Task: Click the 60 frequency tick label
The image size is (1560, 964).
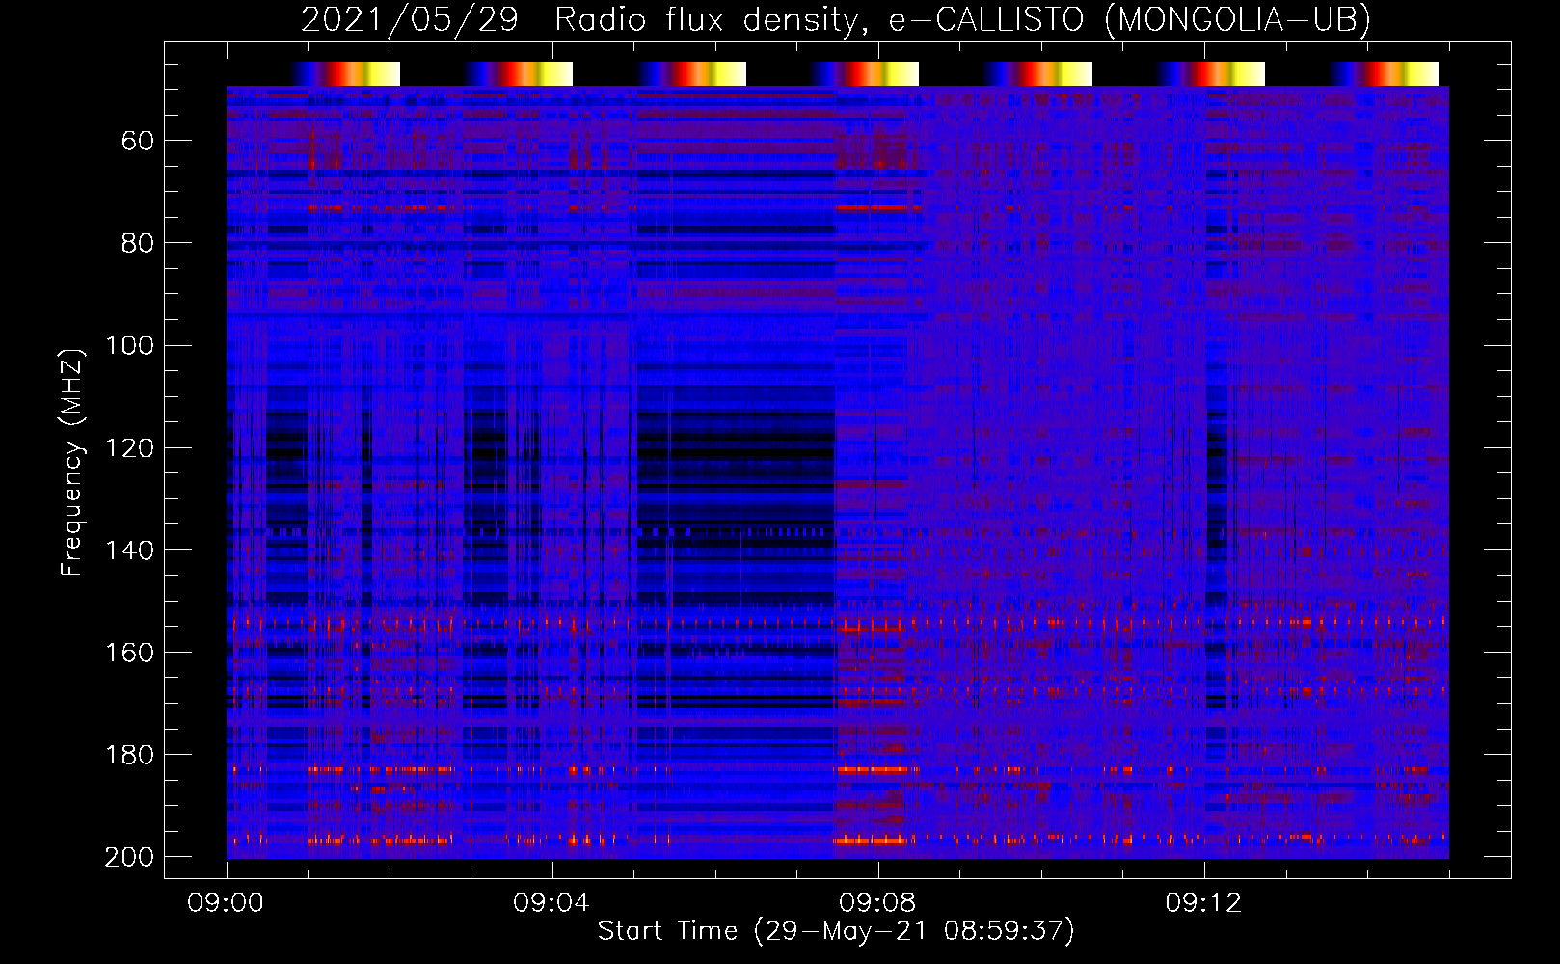Action: click(138, 142)
